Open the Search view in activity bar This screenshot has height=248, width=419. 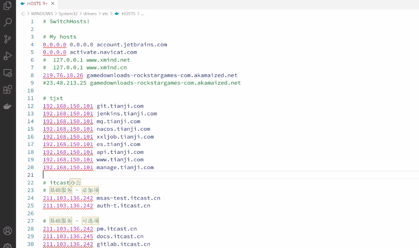[7, 22]
